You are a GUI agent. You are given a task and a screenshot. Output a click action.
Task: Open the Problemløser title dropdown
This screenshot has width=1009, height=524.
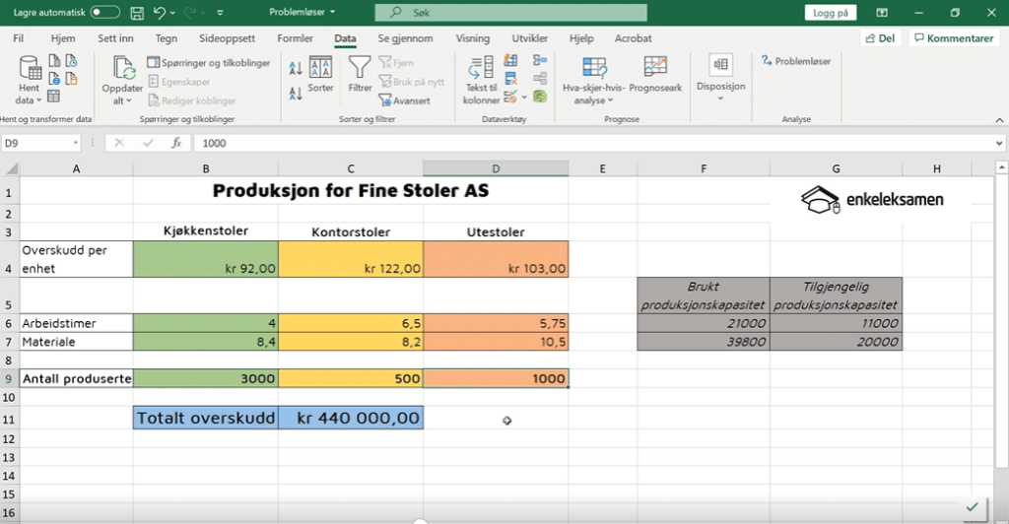click(333, 12)
